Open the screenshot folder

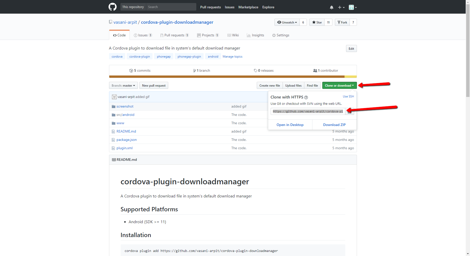[125, 107]
